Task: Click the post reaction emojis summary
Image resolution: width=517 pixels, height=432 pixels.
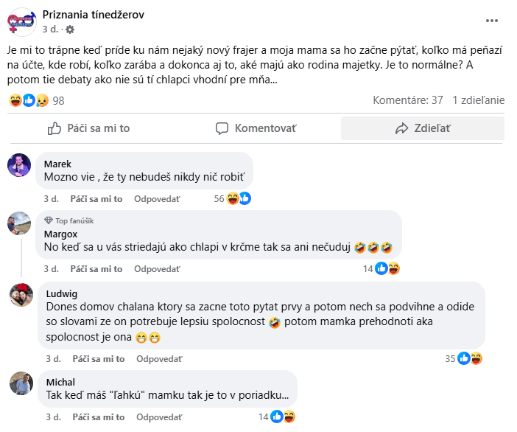Action: (29, 100)
